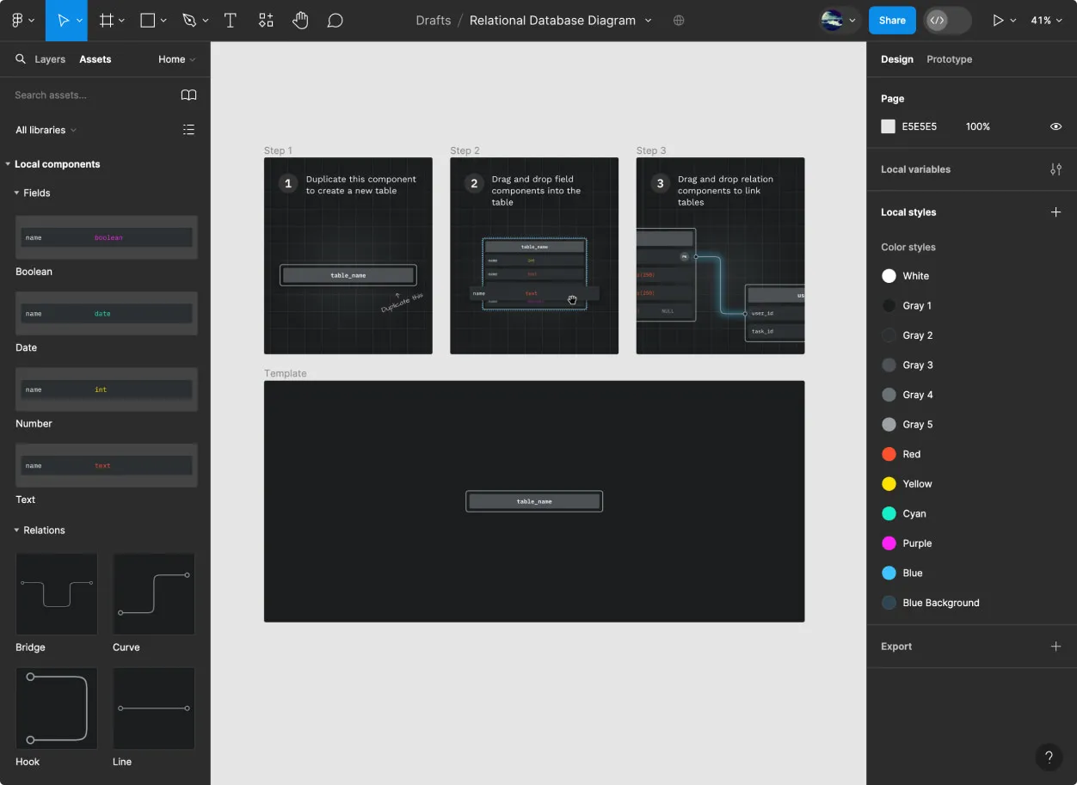This screenshot has width=1077, height=785.
Task: Toggle page visibility with the eye icon
Action: tap(1055, 126)
